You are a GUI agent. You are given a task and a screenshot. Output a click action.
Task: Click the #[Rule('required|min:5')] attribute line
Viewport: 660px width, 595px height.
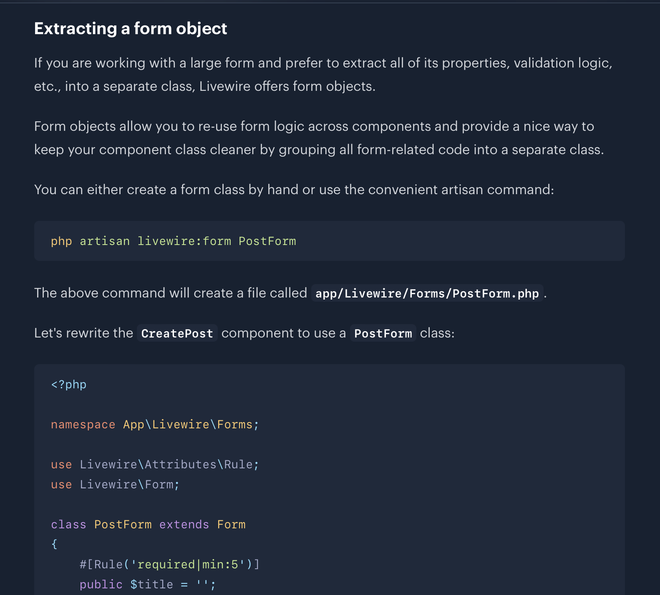[x=170, y=565]
